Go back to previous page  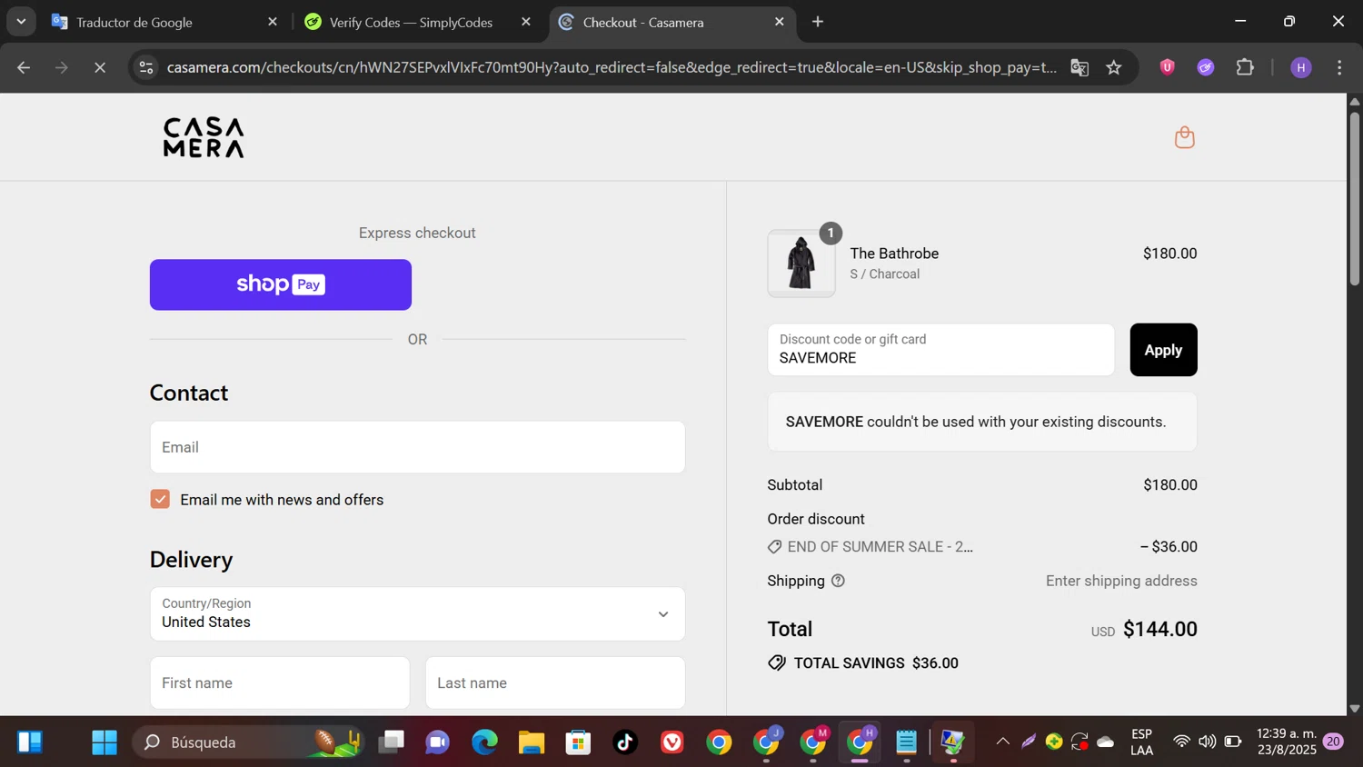[24, 67]
